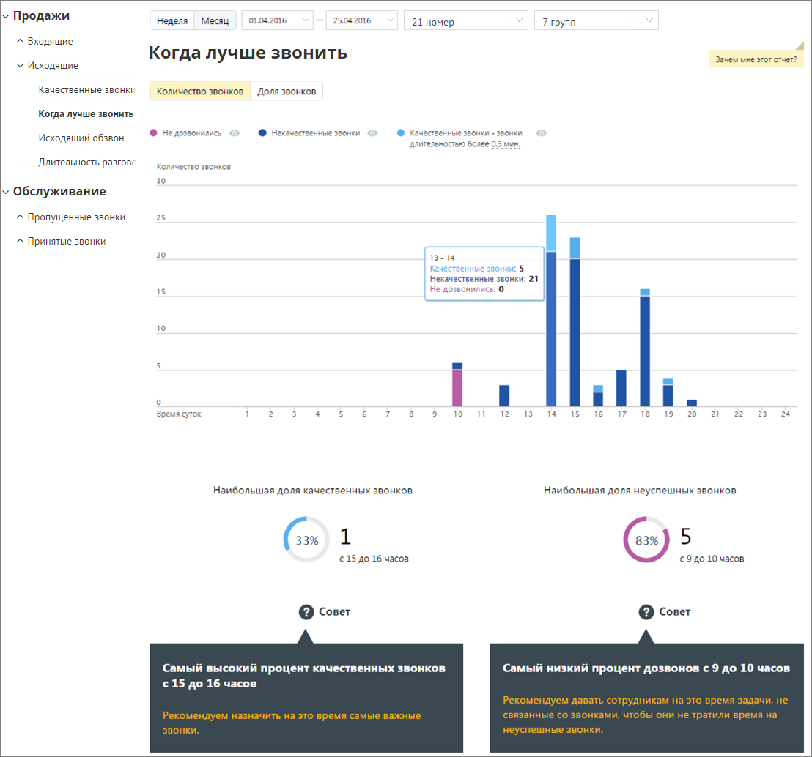Click the 'Неделя' period button
The image size is (812, 757).
[x=172, y=20]
